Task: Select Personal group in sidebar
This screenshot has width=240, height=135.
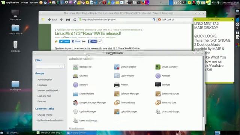Action: (42, 101)
